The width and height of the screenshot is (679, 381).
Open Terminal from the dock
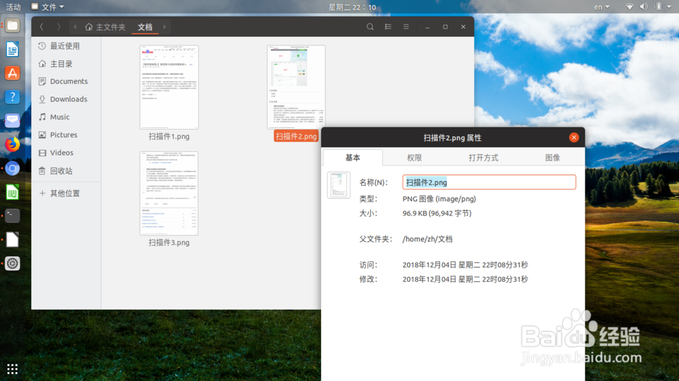point(12,216)
